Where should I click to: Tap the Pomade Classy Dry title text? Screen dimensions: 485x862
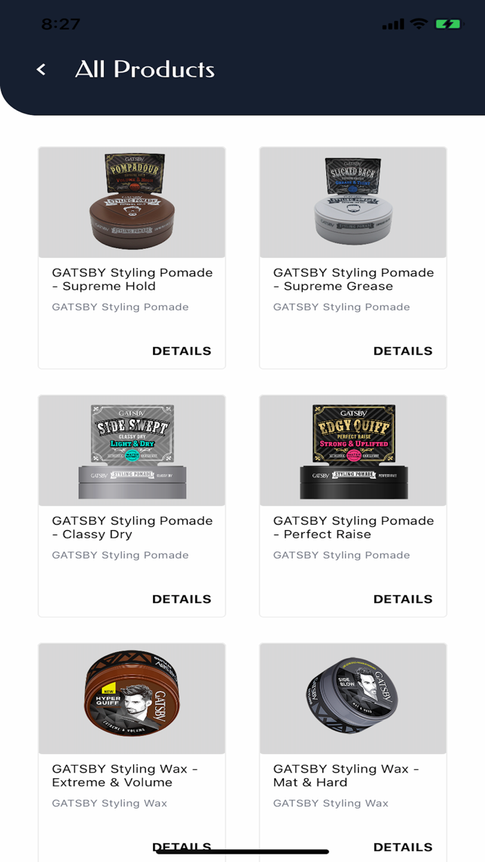(132, 527)
